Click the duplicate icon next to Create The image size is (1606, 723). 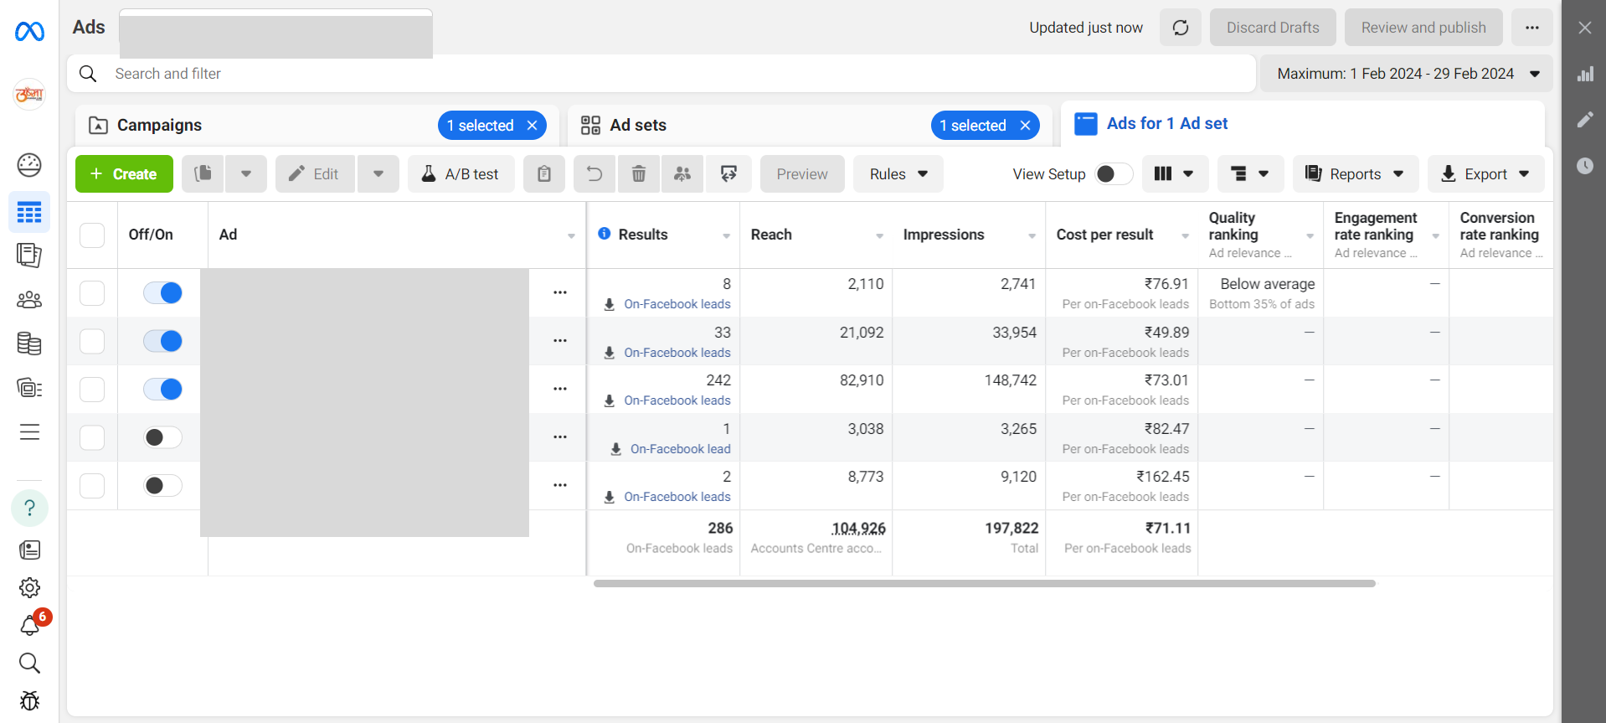pyautogui.click(x=203, y=173)
